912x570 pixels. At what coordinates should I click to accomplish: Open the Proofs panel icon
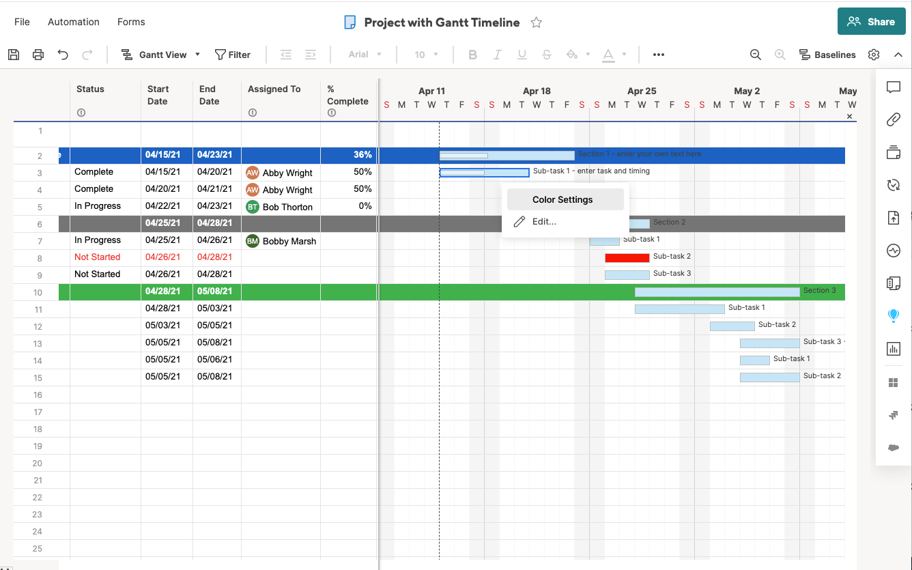[x=894, y=152]
